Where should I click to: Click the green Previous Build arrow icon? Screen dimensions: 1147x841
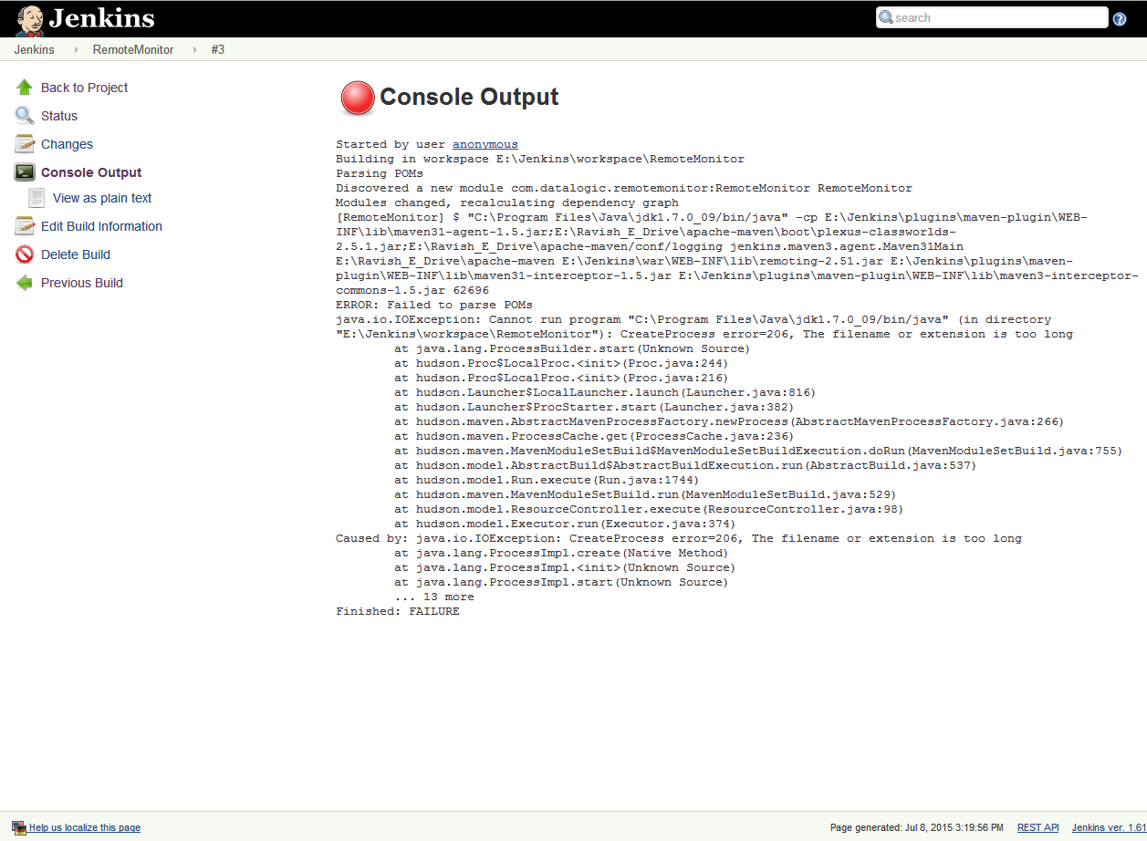pyautogui.click(x=25, y=283)
